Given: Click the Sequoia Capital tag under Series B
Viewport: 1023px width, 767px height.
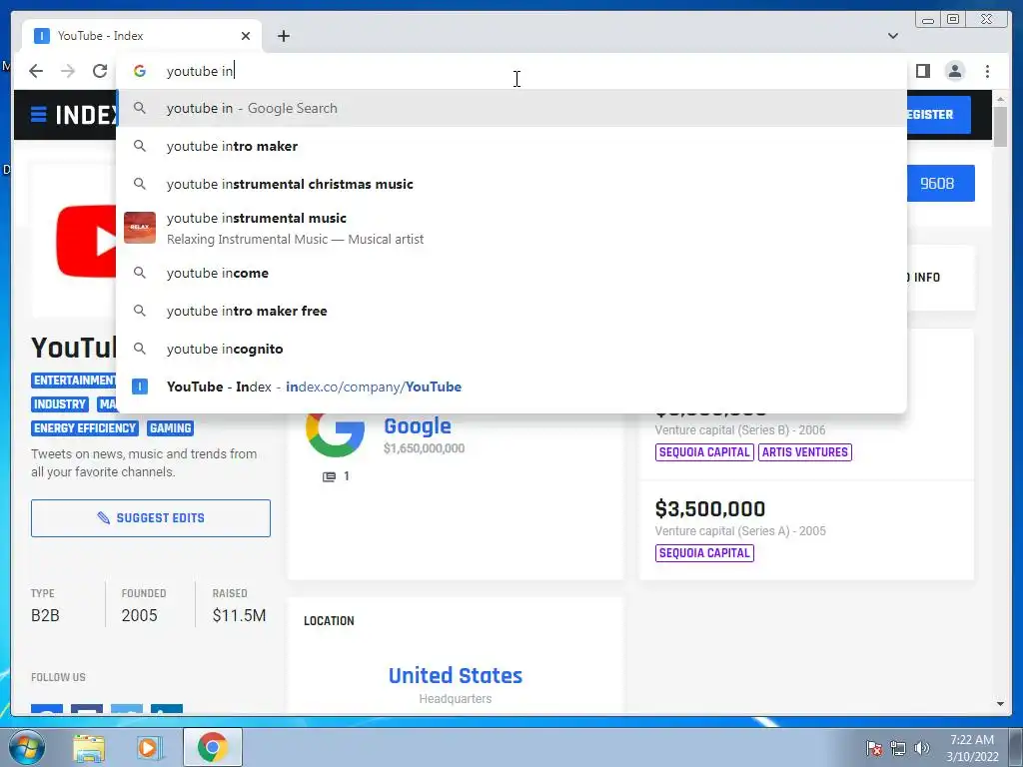Looking at the screenshot, I should tap(704, 452).
